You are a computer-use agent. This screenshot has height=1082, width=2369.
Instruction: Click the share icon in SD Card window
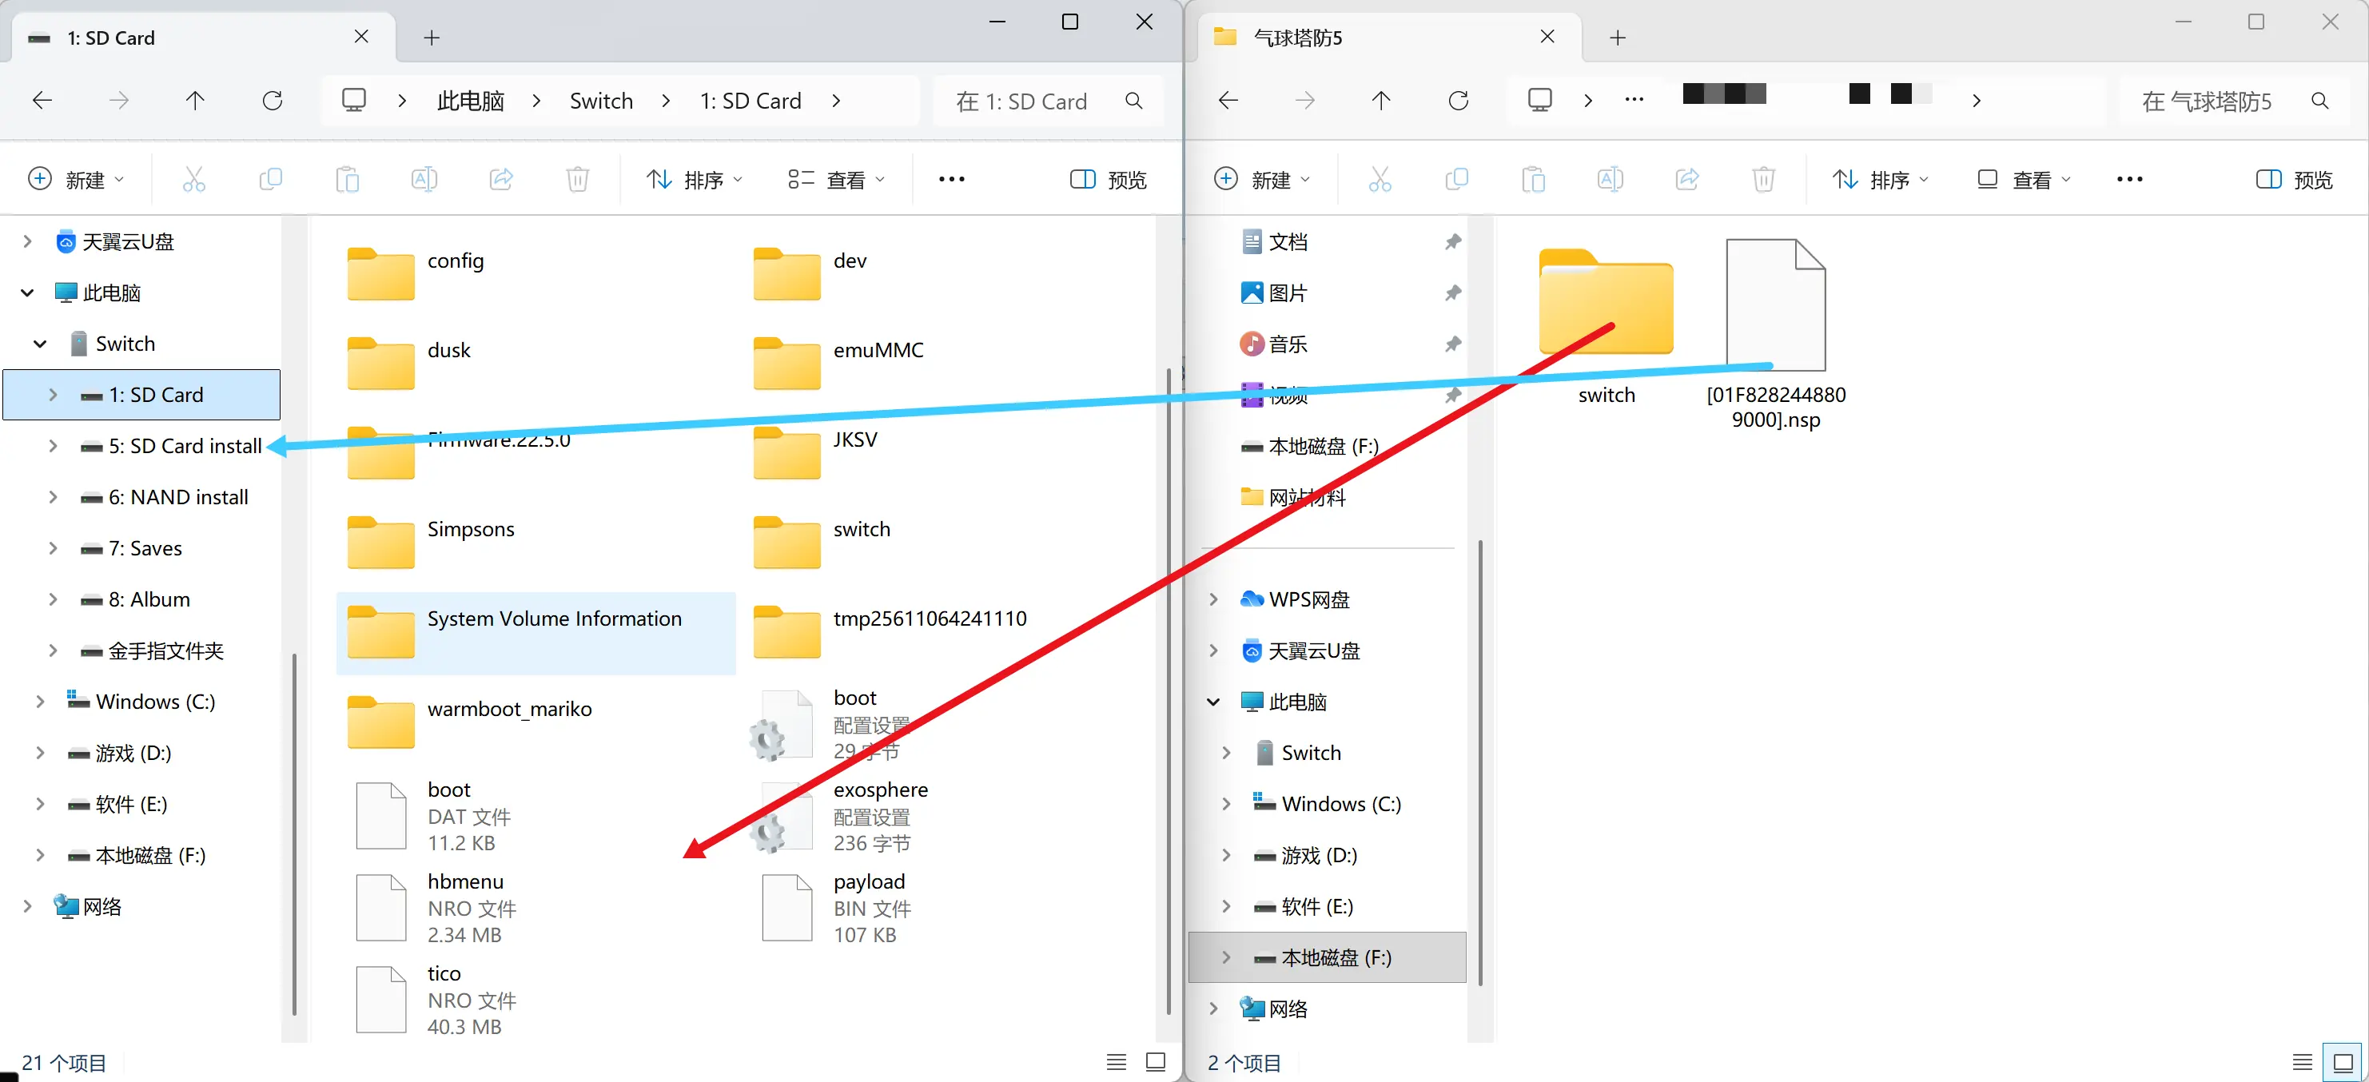click(501, 179)
